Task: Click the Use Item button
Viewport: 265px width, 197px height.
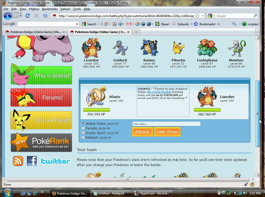Action: [167, 132]
